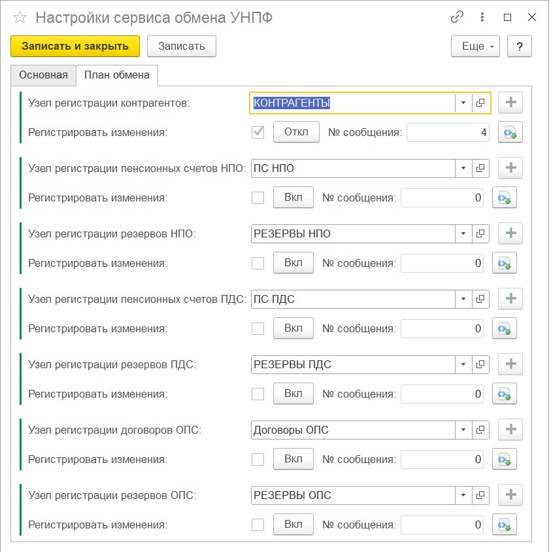Copy link to this form
549x552 pixels.
coord(457,18)
